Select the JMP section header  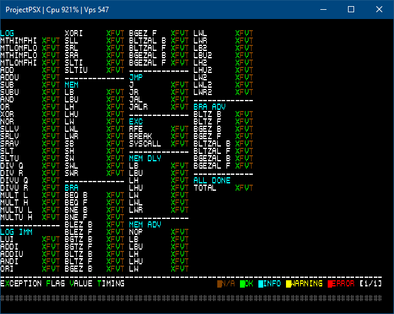[136, 77]
